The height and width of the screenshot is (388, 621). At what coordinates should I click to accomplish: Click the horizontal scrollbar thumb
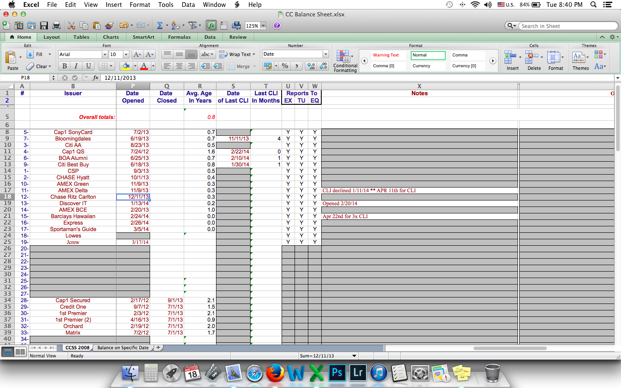[510, 348]
